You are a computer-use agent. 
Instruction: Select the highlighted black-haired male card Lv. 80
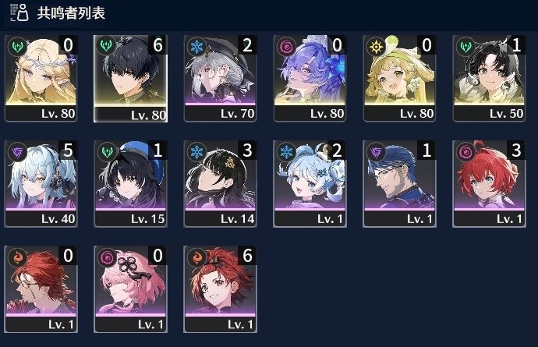pos(130,79)
